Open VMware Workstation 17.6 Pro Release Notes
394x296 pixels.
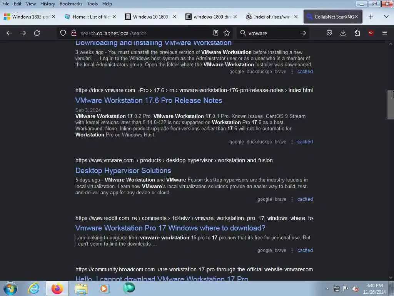click(x=149, y=101)
